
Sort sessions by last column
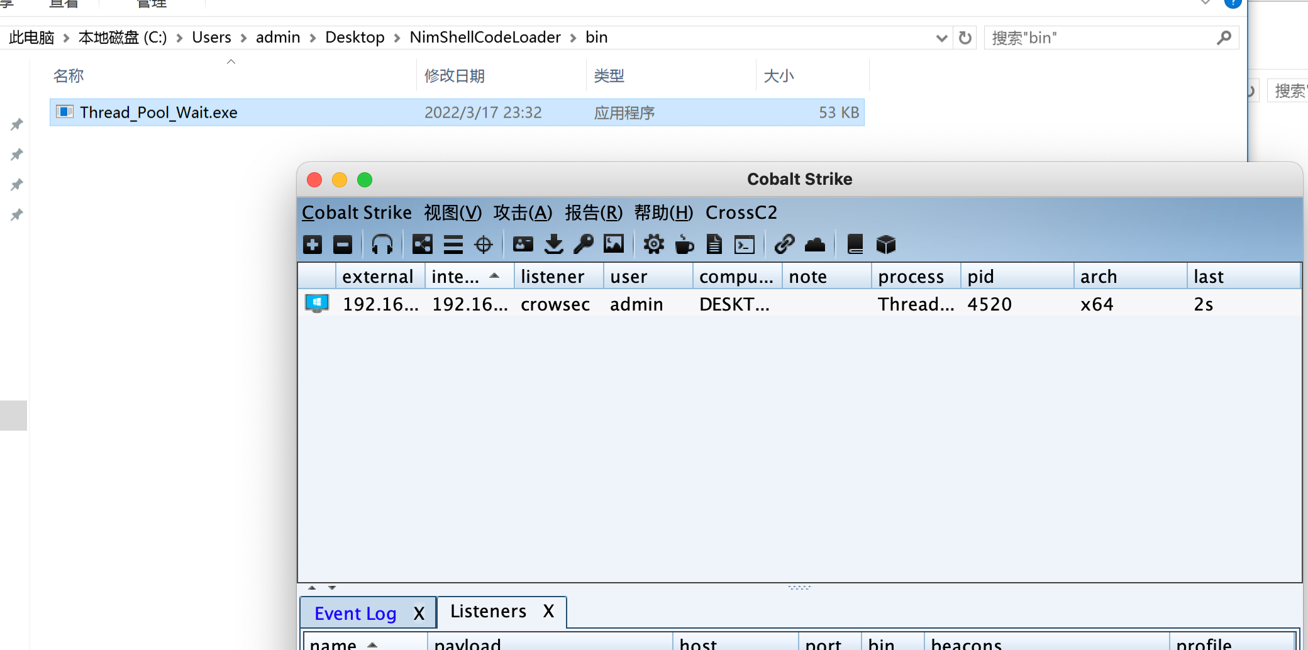coord(1243,277)
